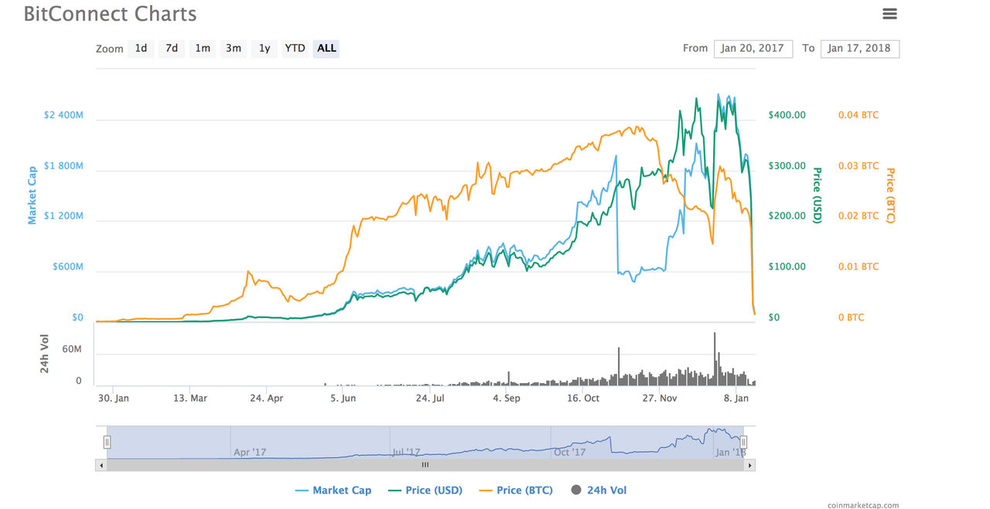Toggle Price (USD) series in legend

tap(425, 490)
